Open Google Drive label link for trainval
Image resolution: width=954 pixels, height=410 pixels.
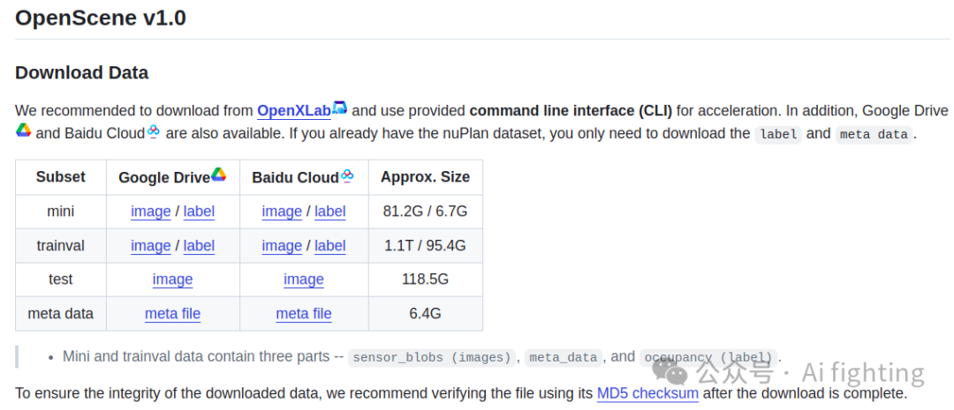[x=199, y=246]
